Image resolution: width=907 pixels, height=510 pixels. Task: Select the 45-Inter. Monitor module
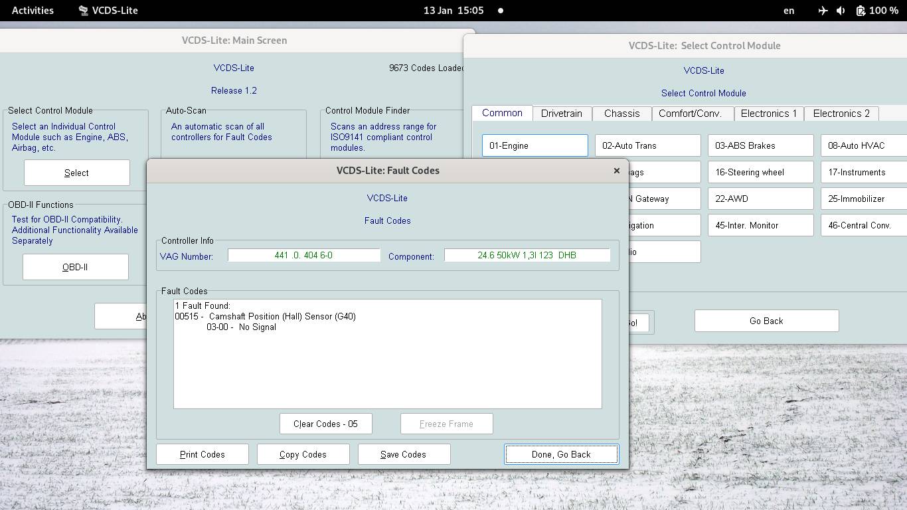[x=760, y=225]
